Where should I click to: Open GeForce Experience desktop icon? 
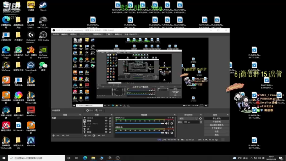[43, 53]
